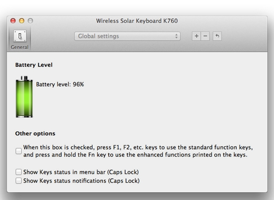The image size is (274, 200).
Task: Check Show Keys status in menu bar
Action: pyautogui.click(x=18, y=172)
